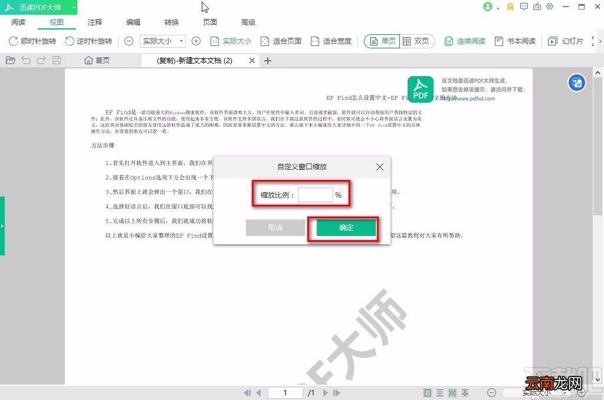Redo the last action
Viewport: 604px width, 400px height.
click(41, 60)
